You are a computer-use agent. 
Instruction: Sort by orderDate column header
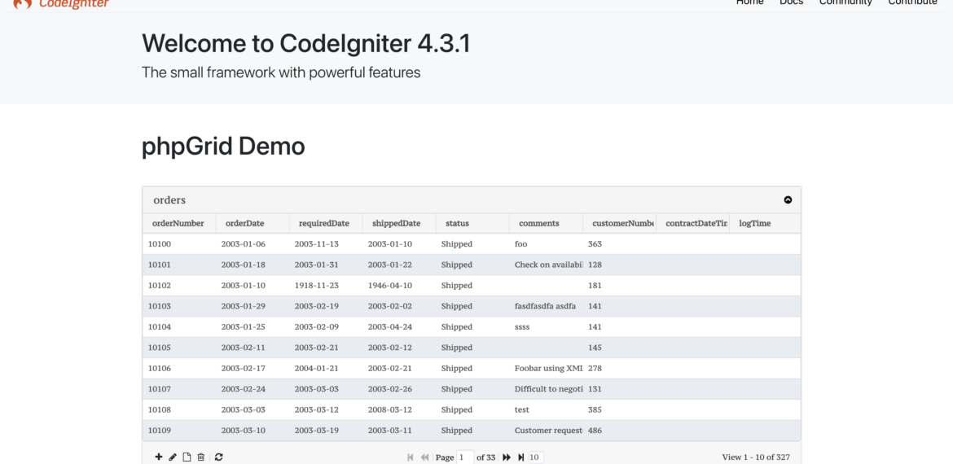(x=253, y=224)
